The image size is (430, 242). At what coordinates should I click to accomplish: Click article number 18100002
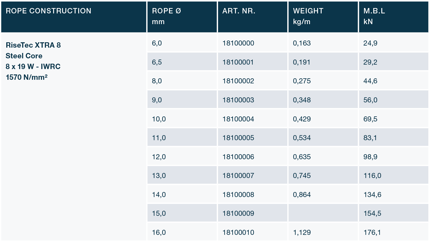(x=238, y=81)
